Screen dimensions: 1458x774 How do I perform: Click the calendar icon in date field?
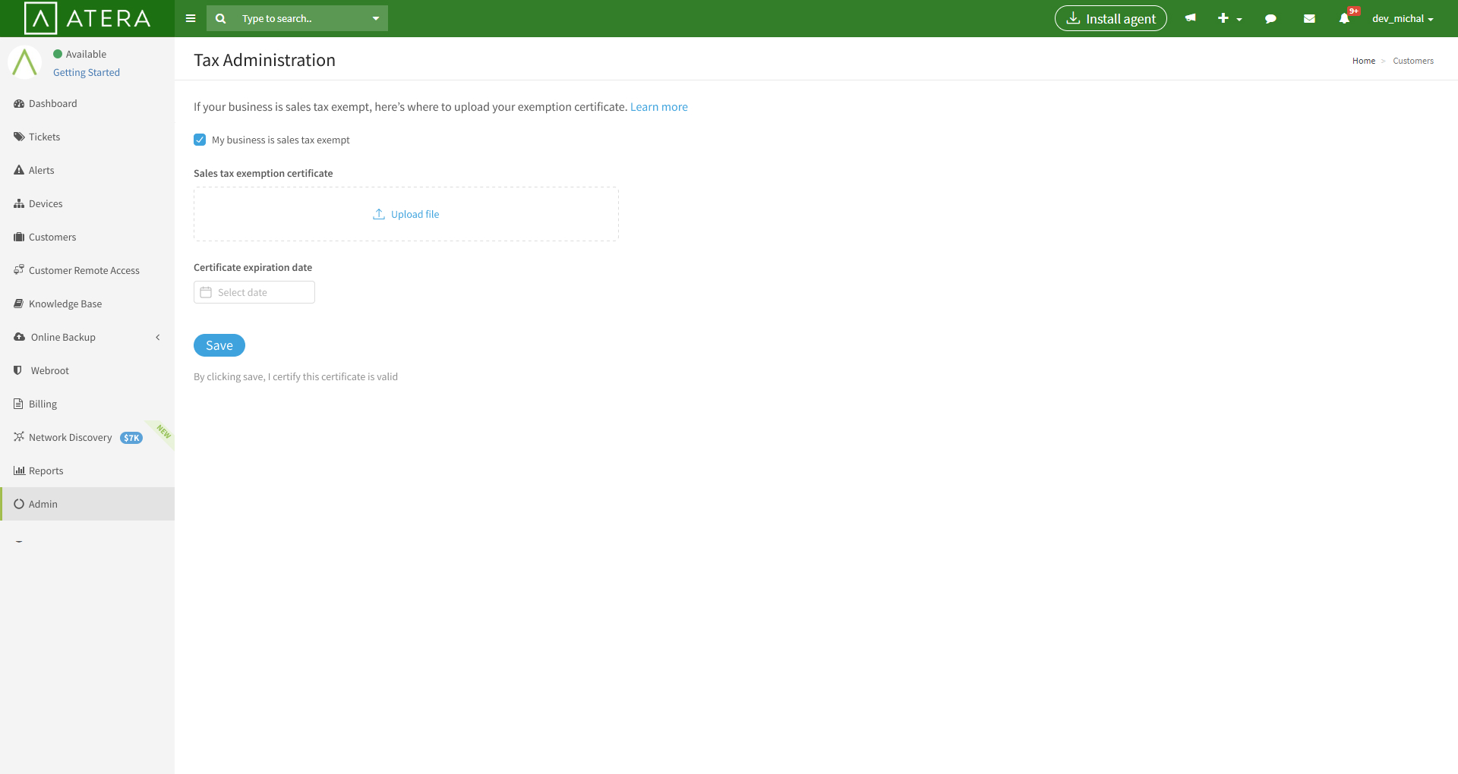[x=206, y=292]
